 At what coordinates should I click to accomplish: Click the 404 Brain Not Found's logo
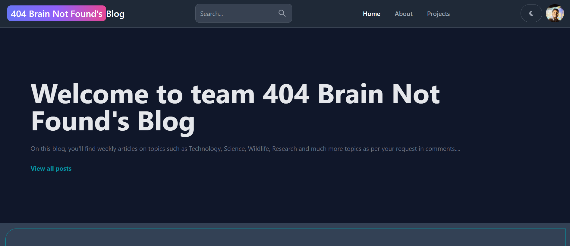pos(57,14)
